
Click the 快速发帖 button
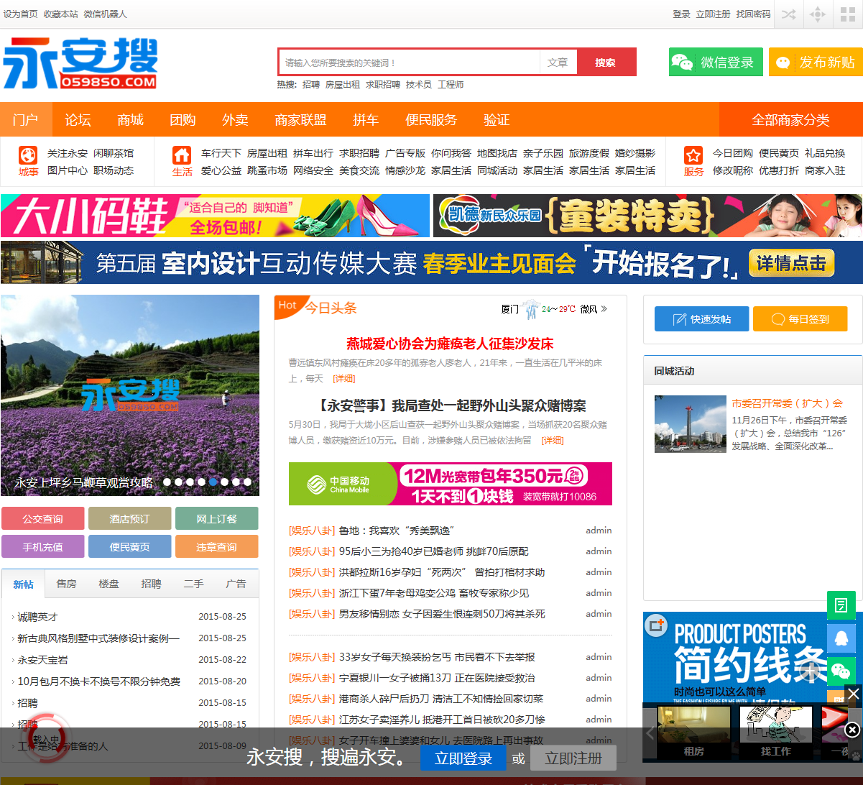pyautogui.click(x=701, y=319)
